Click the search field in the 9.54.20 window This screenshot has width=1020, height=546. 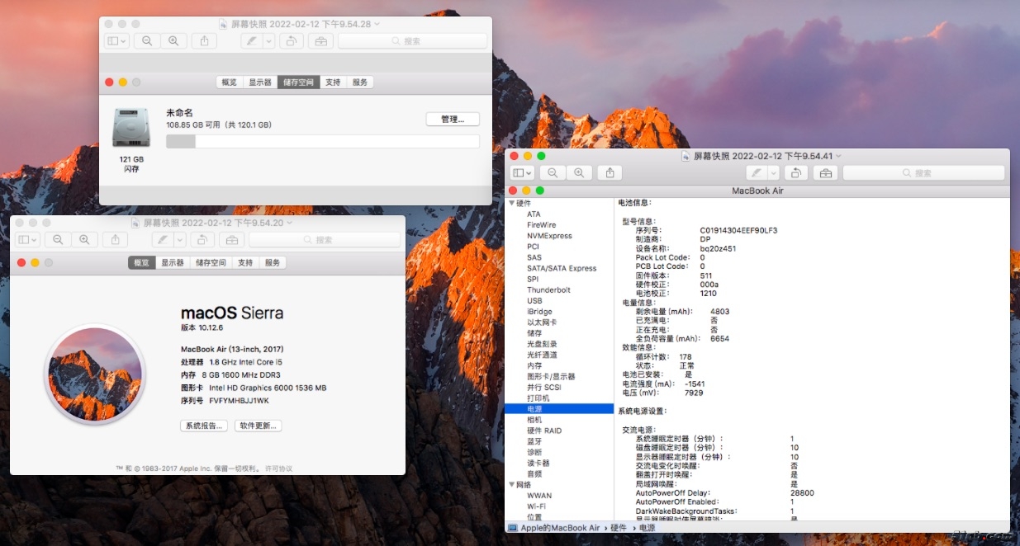(x=324, y=239)
